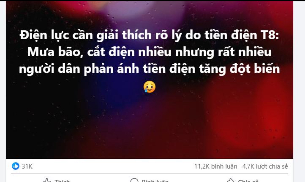View the 4,7K lượt chia sẻ list
Viewport: 305px width, 182px height.
[x=265, y=166]
